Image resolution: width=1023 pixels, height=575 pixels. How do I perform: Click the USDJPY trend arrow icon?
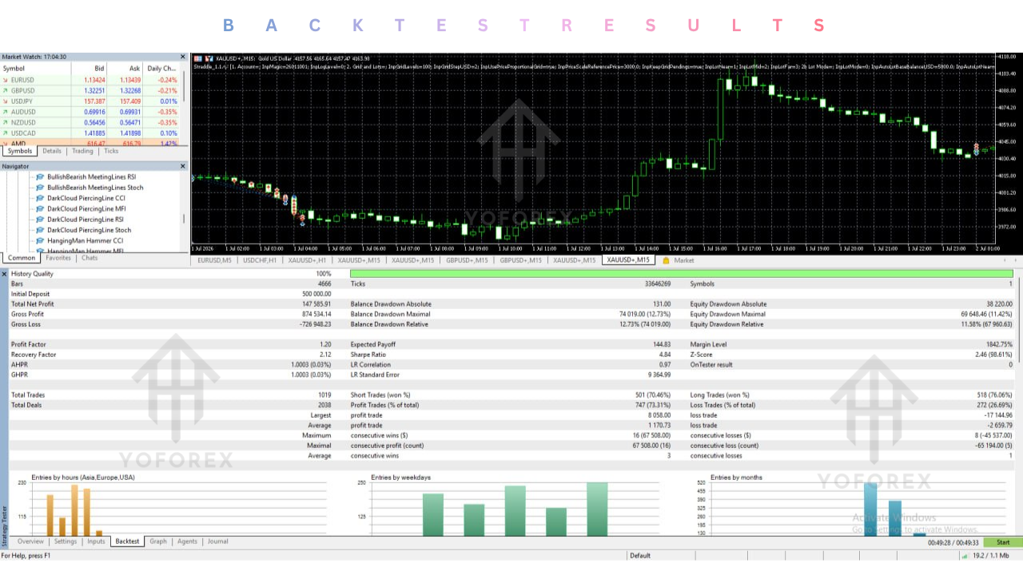tap(6, 101)
